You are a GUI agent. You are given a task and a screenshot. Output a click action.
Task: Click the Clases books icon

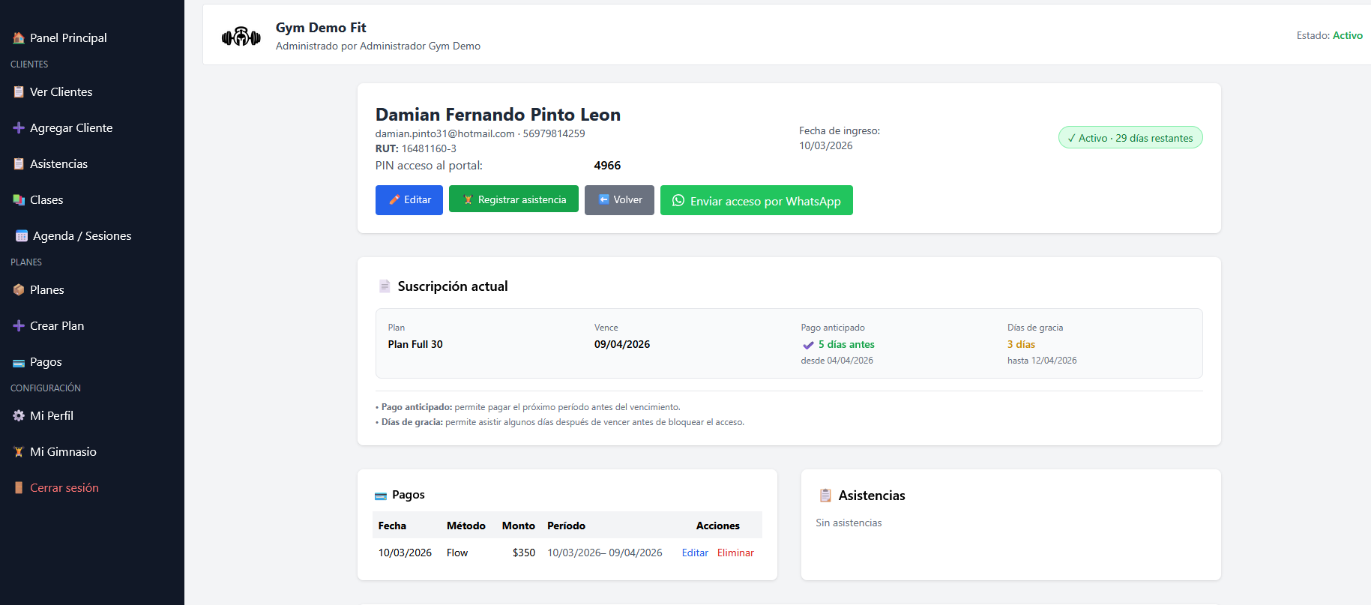(x=19, y=200)
